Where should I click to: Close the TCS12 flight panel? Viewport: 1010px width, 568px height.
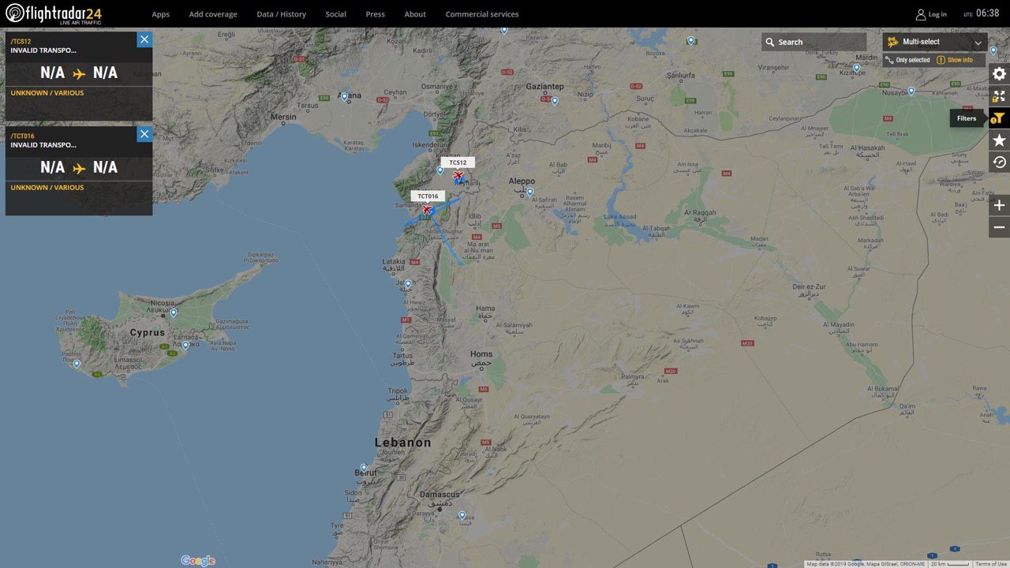[x=144, y=39]
